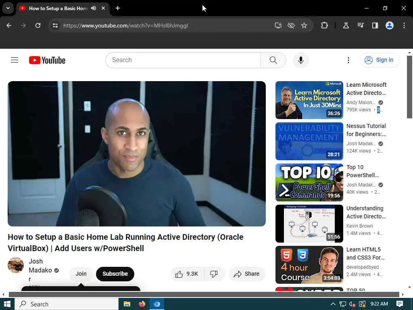Toggle the browser side panel
Viewport: 413px width, 310px height.
375,25
